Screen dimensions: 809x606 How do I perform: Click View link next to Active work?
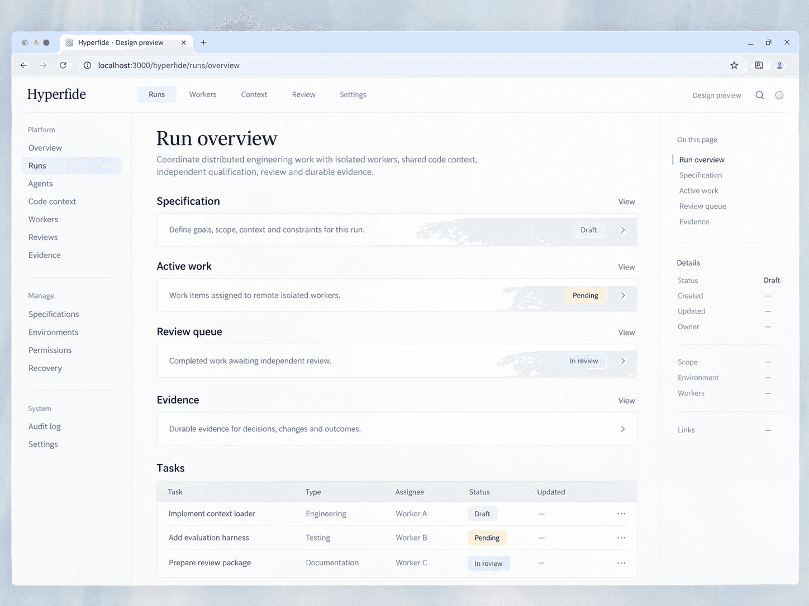point(626,267)
